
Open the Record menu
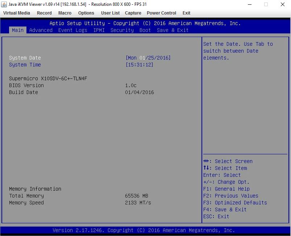(x=44, y=13)
